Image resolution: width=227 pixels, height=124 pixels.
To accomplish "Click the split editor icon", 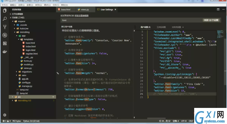I will coord(218,9).
